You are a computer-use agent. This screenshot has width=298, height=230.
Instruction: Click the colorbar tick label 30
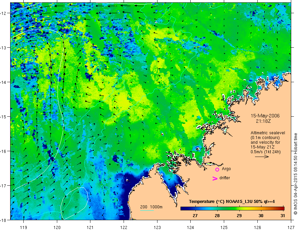(261, 215)
